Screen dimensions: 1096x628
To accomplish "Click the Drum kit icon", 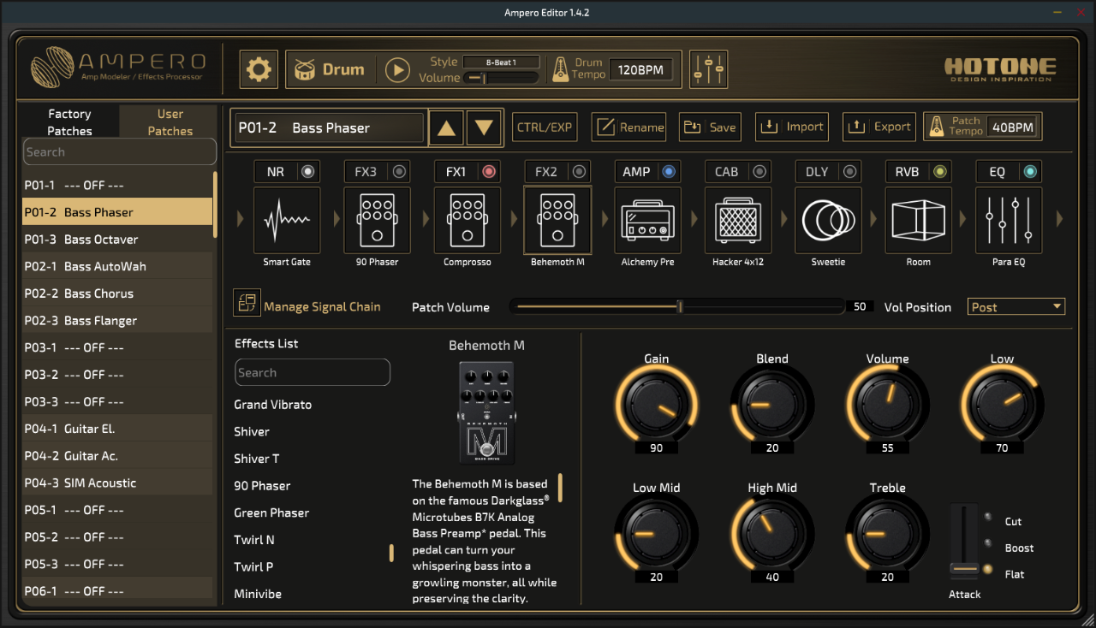I will pyautogui.click(x=305, y=70).
